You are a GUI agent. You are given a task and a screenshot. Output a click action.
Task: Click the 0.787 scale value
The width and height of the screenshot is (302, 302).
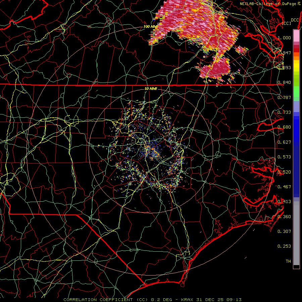(284, 97)
